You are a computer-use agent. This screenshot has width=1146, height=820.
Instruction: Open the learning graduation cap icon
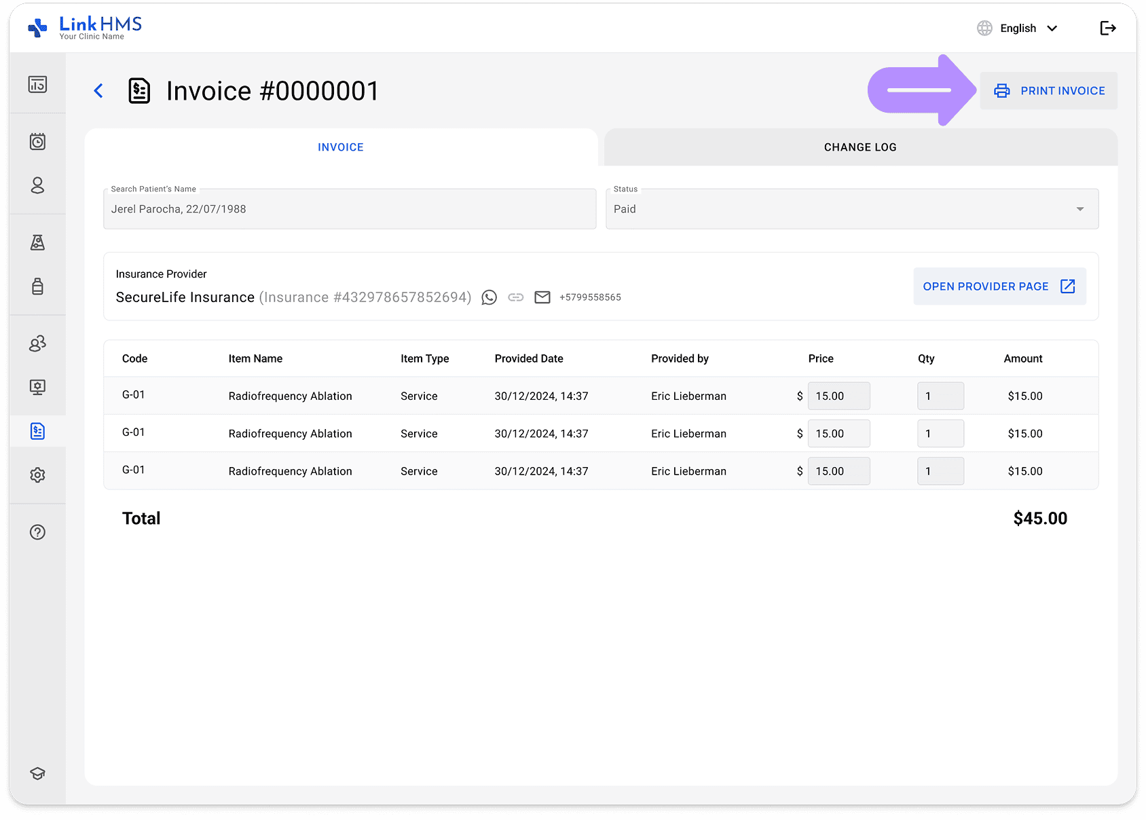point(37,773)
